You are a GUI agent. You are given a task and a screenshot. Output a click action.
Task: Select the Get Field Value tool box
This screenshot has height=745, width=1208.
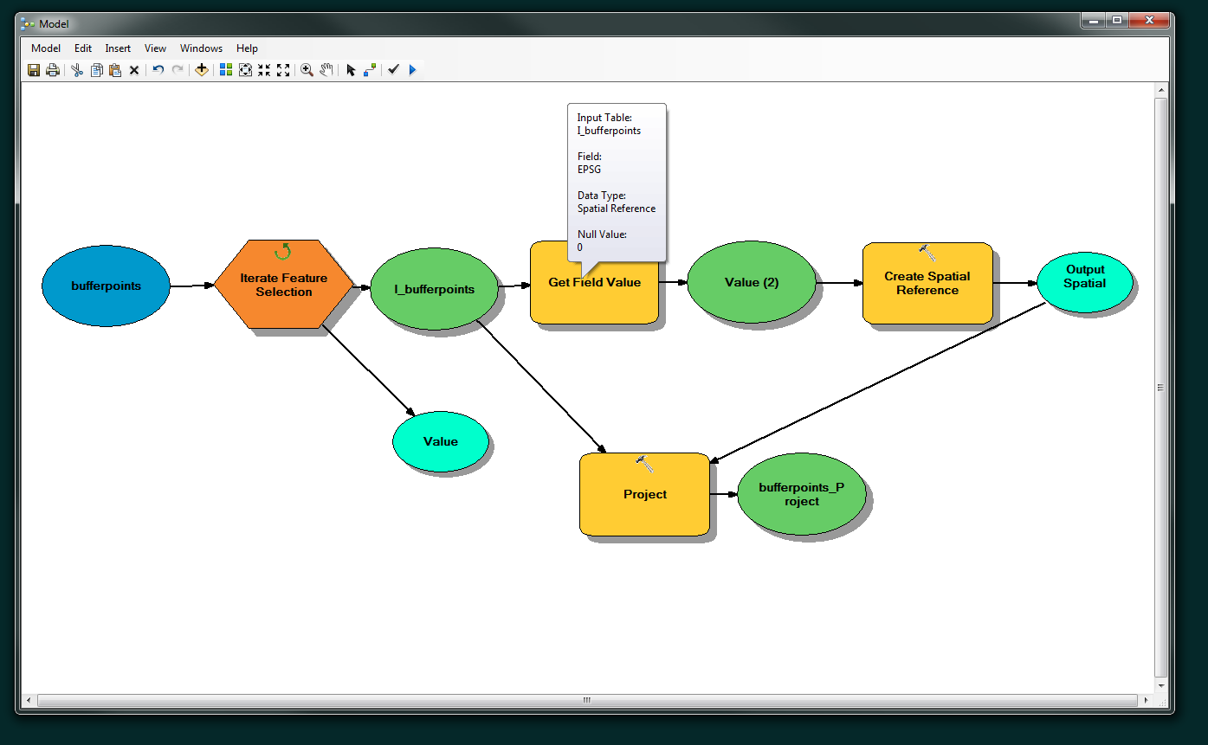pyautogui.click(x=594, y=282)
